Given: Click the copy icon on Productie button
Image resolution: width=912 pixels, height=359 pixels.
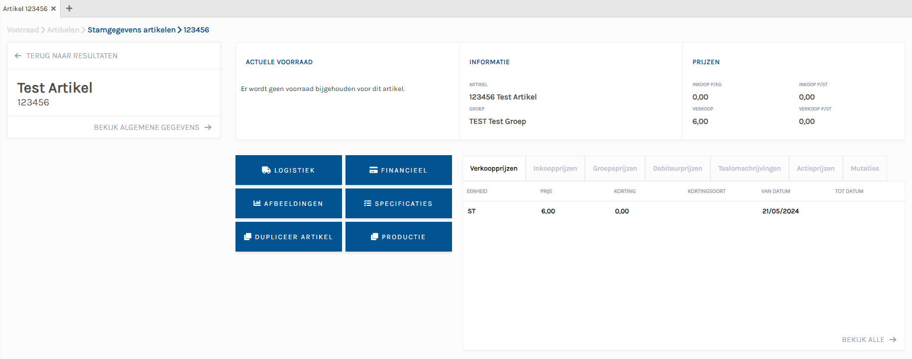Looking at the screenshot, I should (x=374, y=237).
